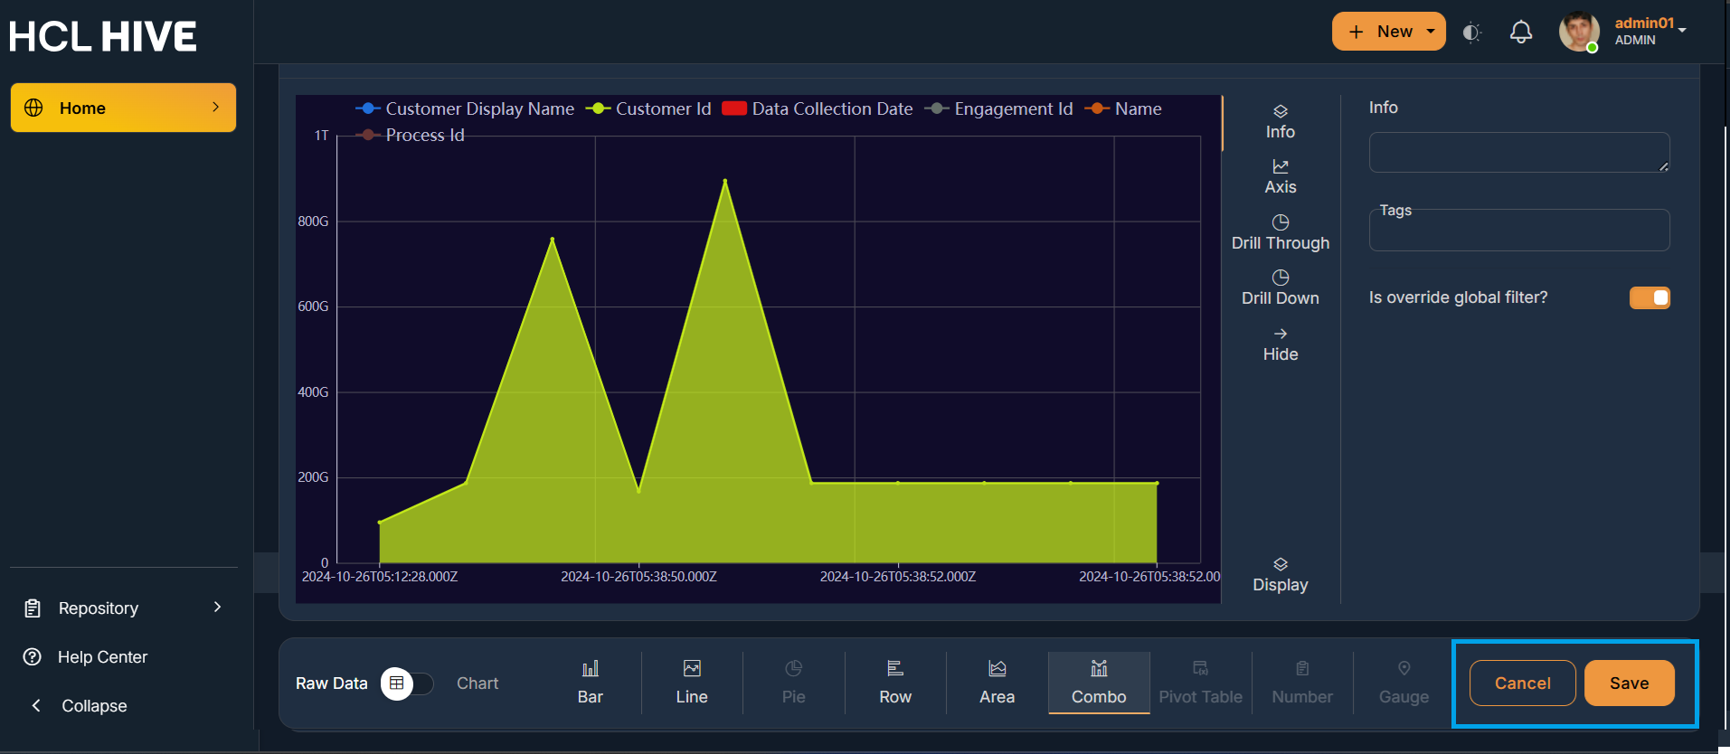1730x754 pixels.
Task: Open the Drill Down settings
Action: (x=1280, y=288)
